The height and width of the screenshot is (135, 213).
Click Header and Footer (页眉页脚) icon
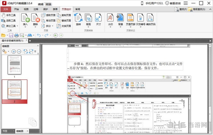pyautogui.click(x=130, y=18)
